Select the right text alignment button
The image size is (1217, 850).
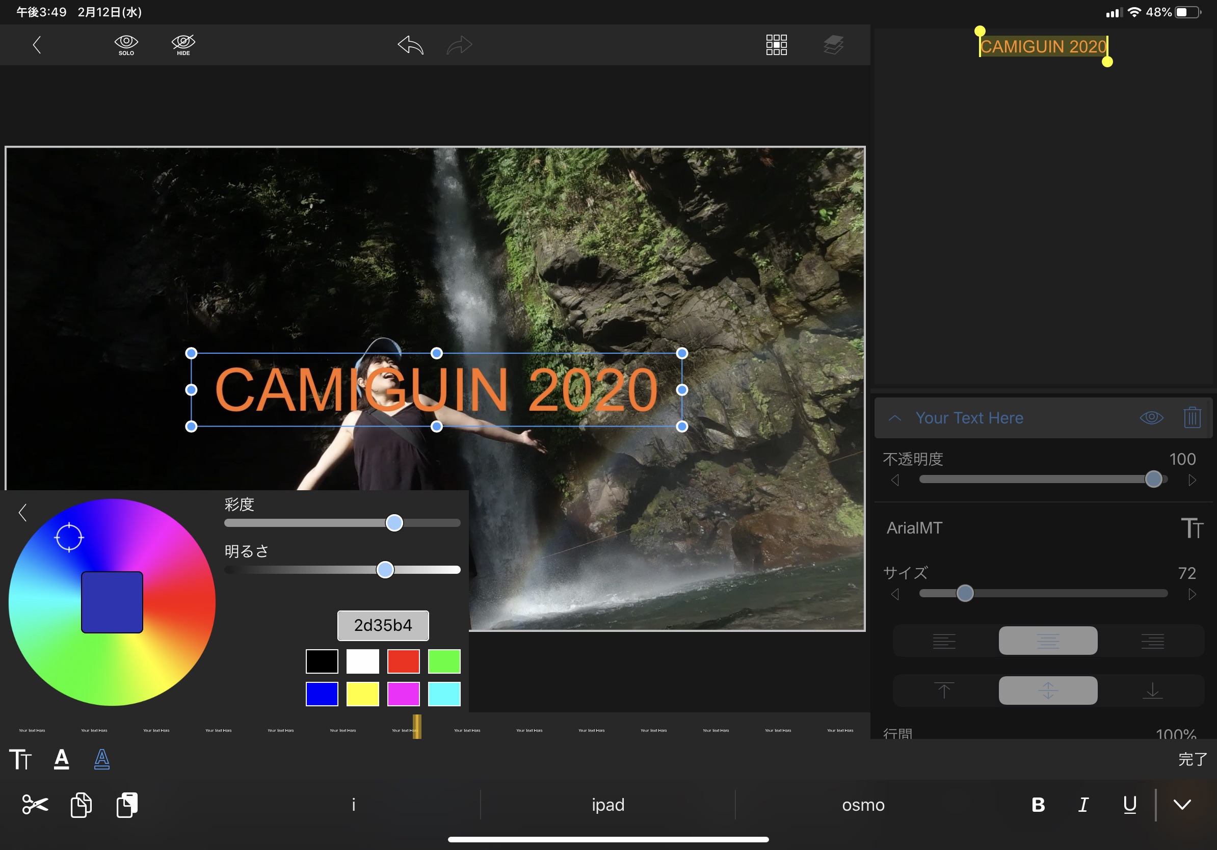[1152, 641]
